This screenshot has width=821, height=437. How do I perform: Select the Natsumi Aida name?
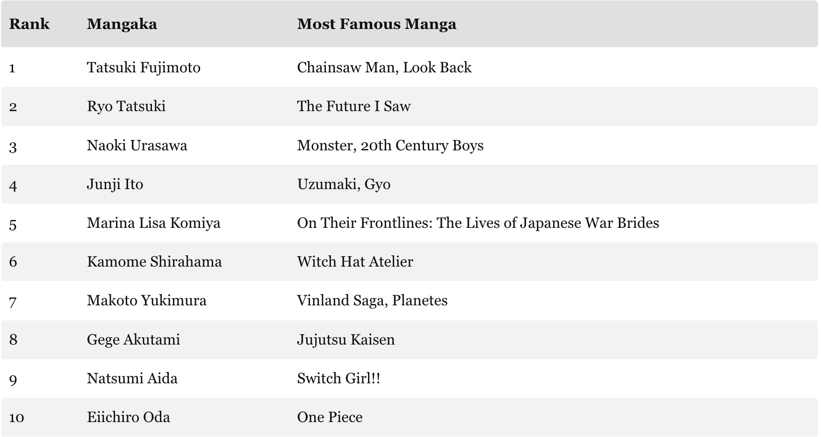click(132, 379)
